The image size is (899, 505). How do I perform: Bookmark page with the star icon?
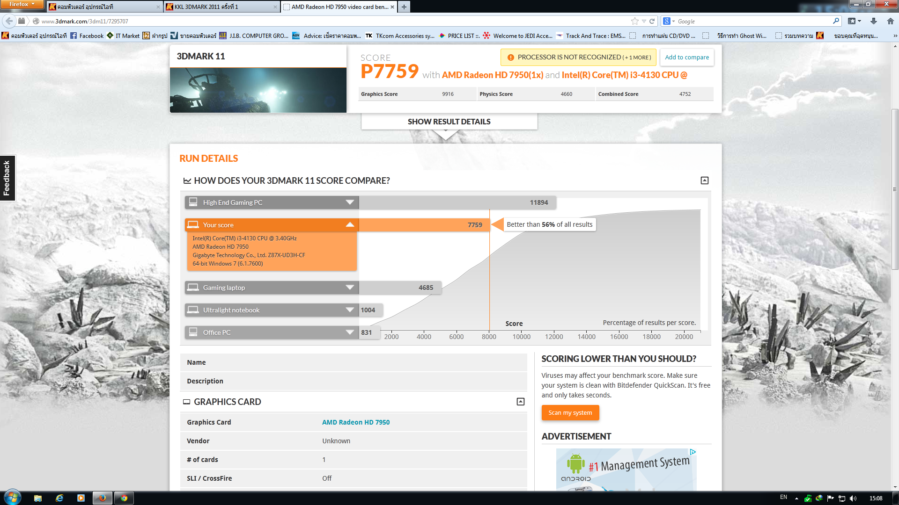pyautogui.click(x=634, y=21)
